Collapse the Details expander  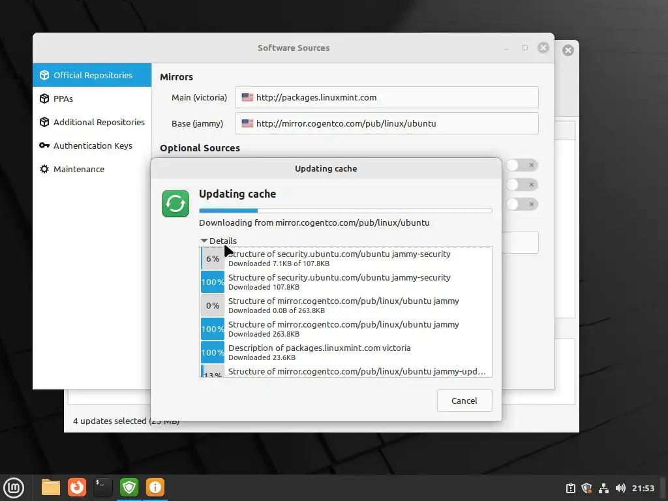click(x=218, y=241)
